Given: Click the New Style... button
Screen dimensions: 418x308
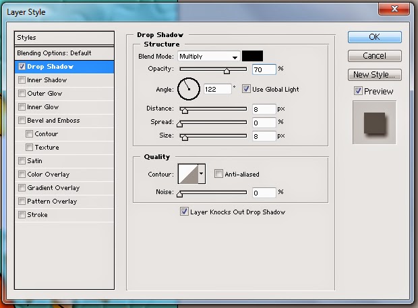Looking at the screenshot, I should (x=375, y=75).
